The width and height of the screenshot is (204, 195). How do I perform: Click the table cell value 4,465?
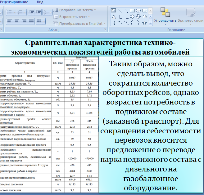tap(89, 113)
